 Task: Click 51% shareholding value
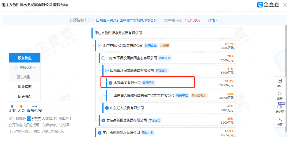click(231, 69)
